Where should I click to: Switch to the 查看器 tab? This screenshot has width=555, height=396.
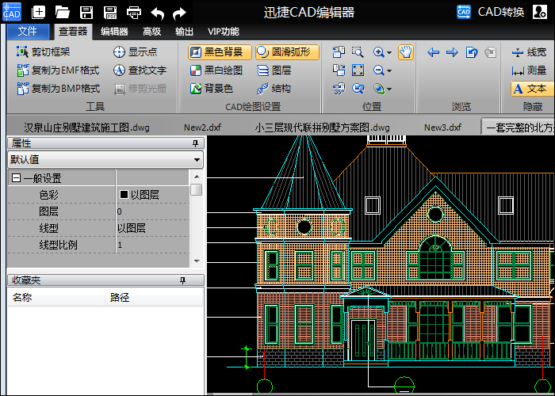point(73,32)
